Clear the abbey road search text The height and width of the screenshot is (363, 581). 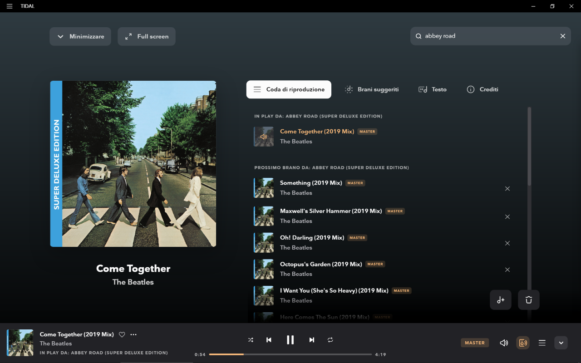563,36
